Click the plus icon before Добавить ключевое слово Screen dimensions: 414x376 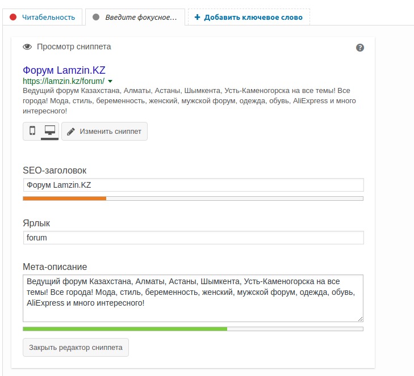[x=197, y=17]
